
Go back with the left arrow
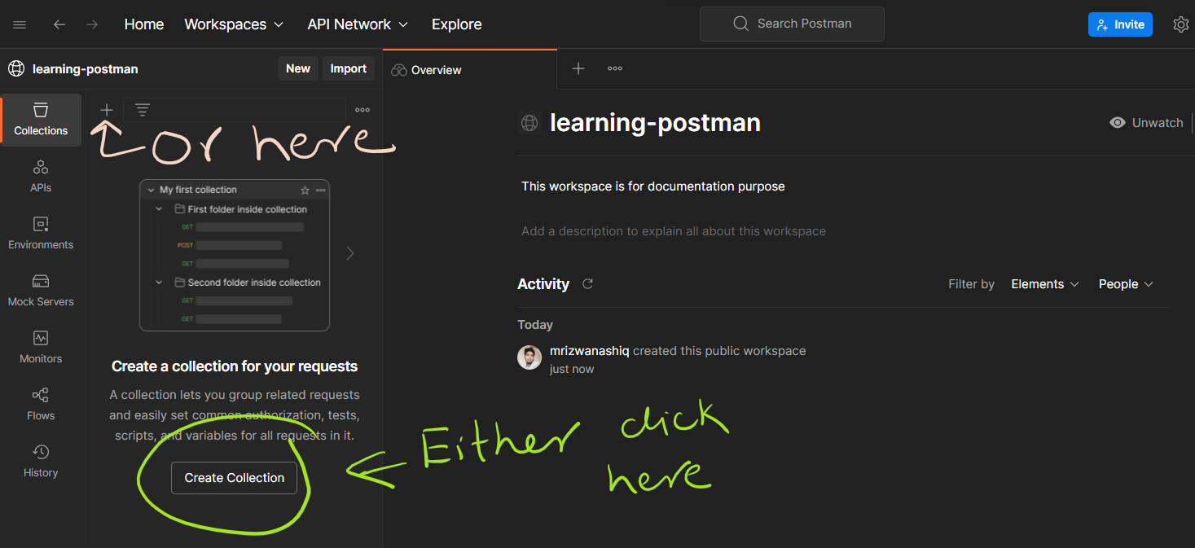pos(59,24)
